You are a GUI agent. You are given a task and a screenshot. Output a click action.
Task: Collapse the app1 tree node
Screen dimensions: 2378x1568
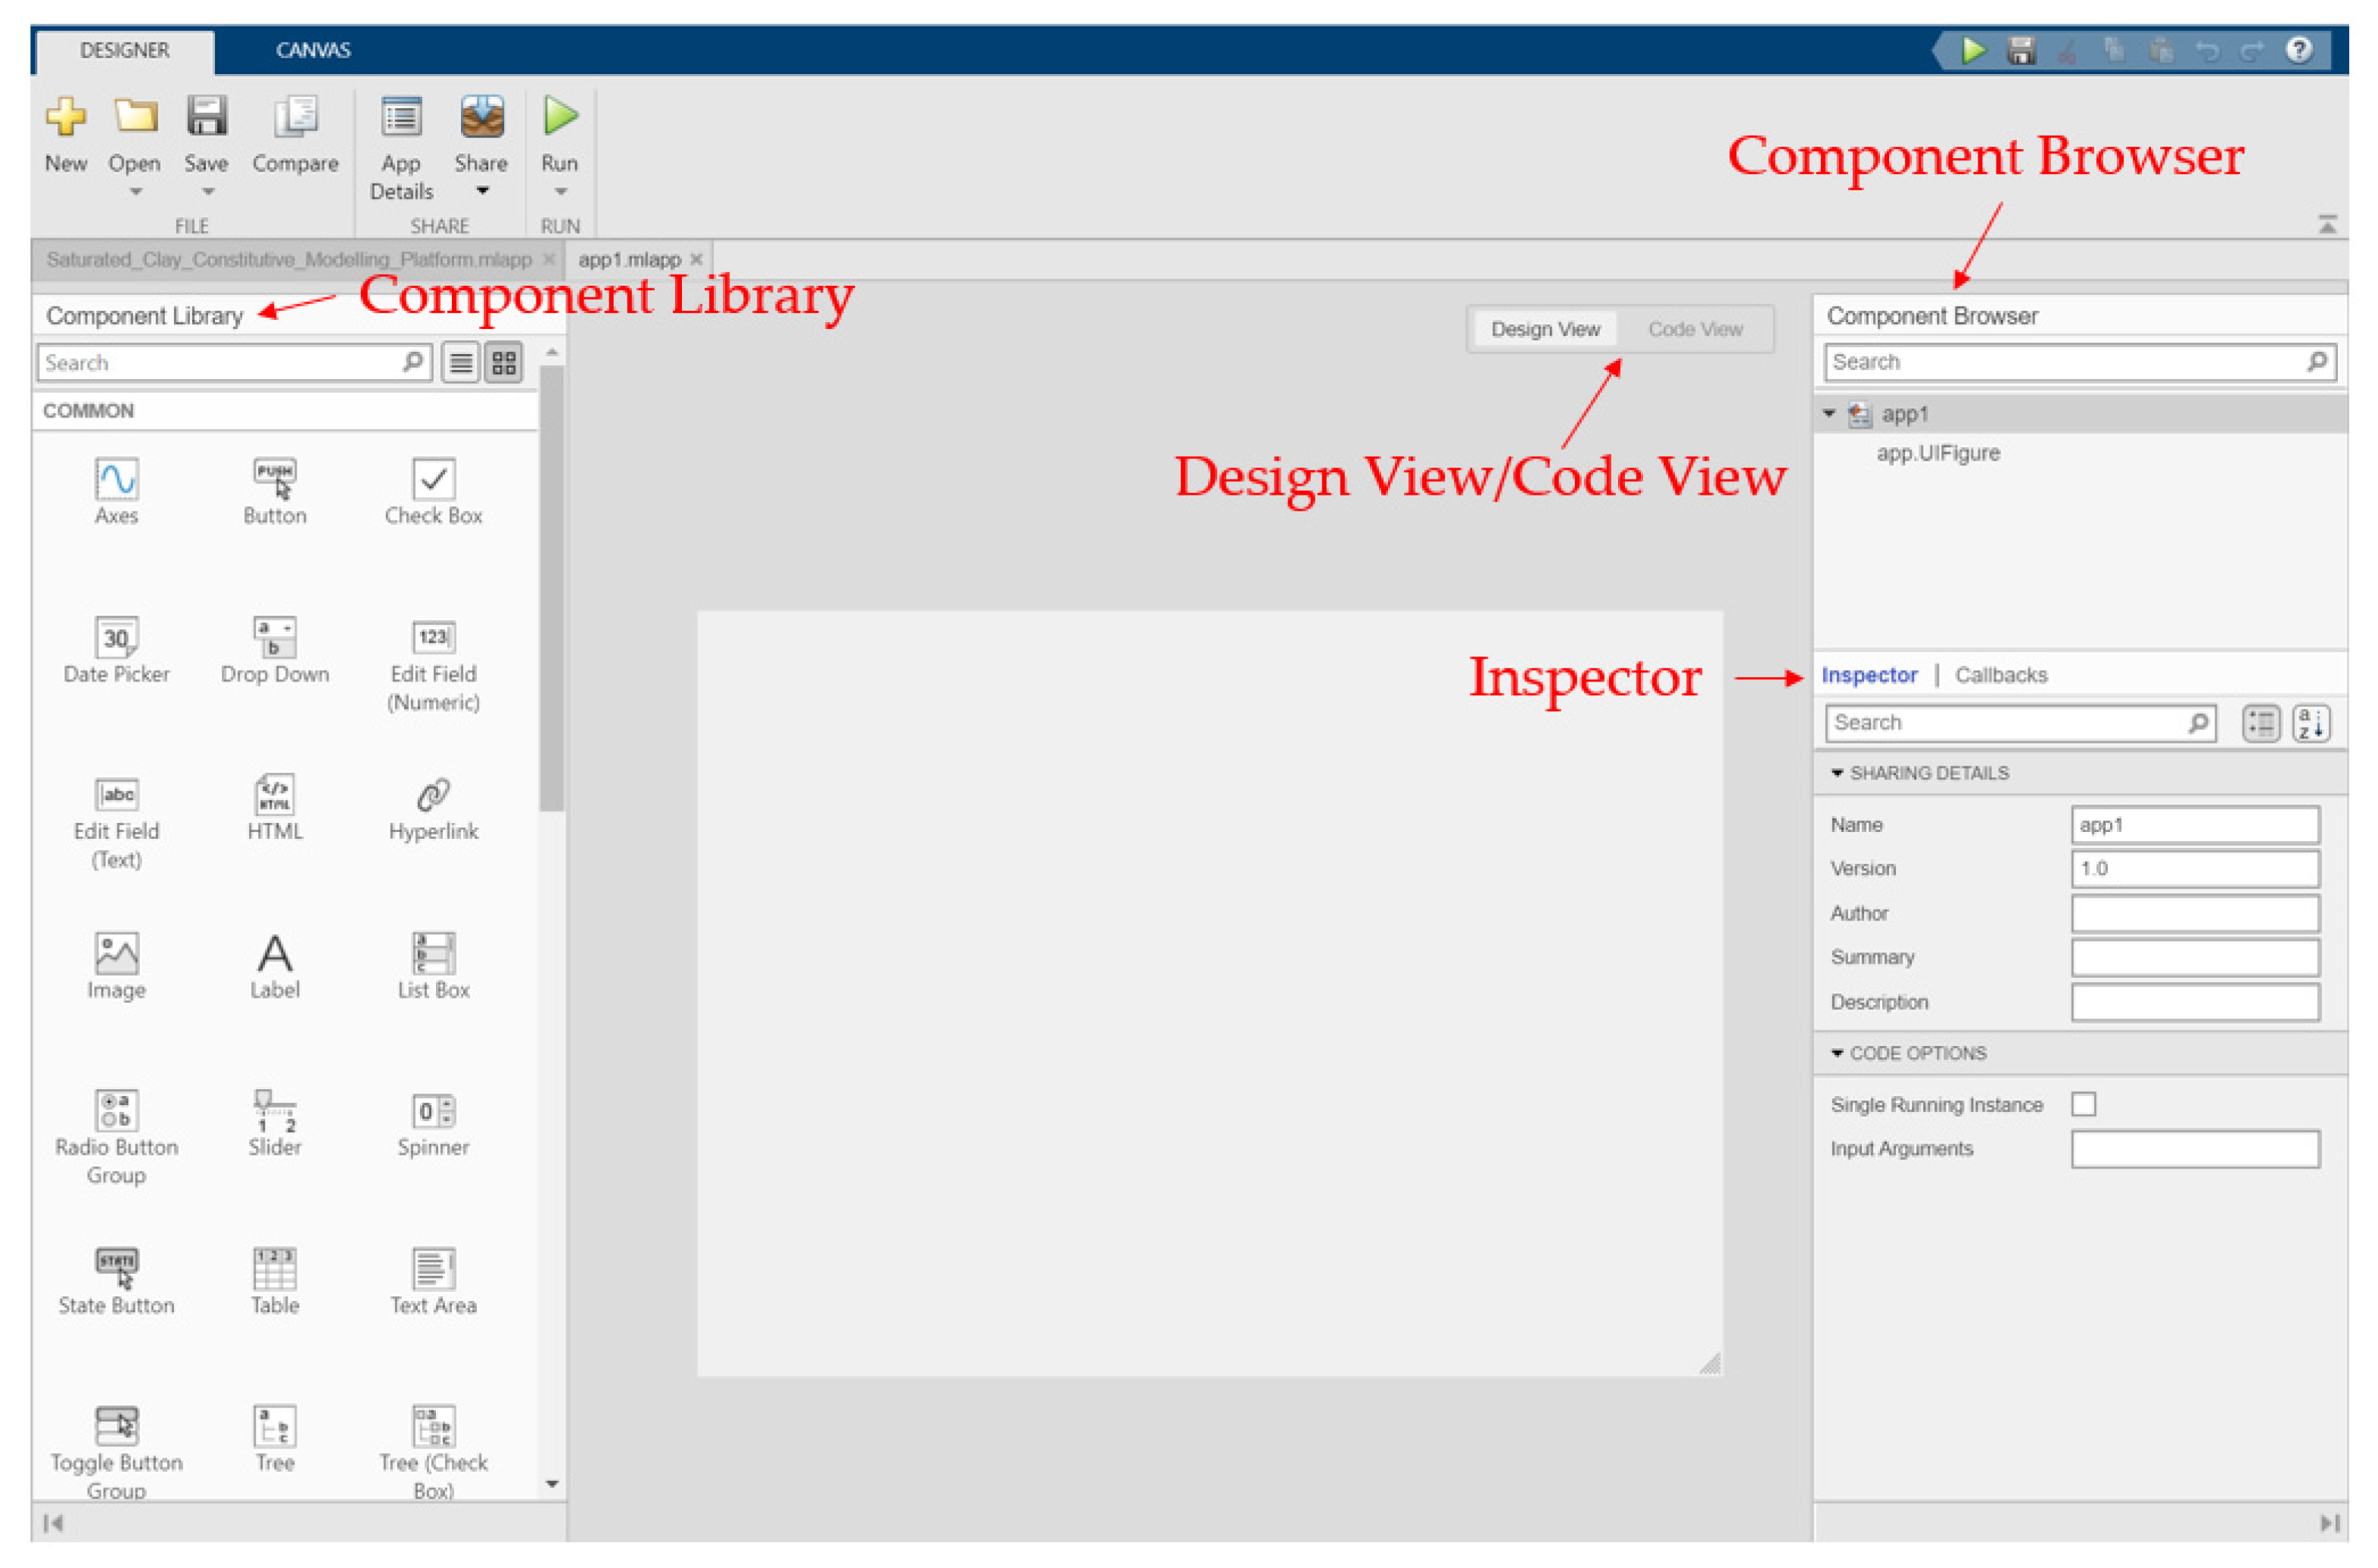click(x=1829, y=413)
